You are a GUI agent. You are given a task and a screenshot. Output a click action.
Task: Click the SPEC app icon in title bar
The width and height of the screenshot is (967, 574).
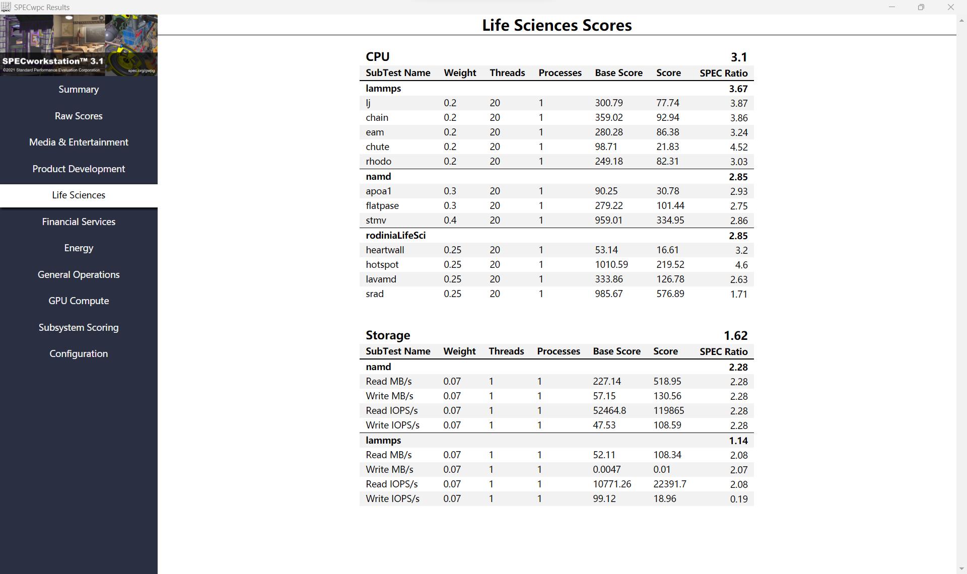tap(6, 7)
